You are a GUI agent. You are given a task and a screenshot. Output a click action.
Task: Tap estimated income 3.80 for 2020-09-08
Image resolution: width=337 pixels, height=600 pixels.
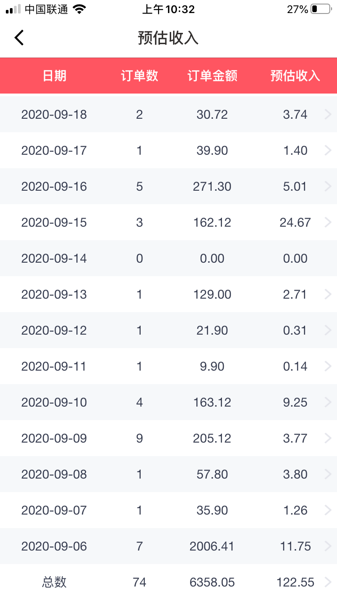(x=295, y=475)
